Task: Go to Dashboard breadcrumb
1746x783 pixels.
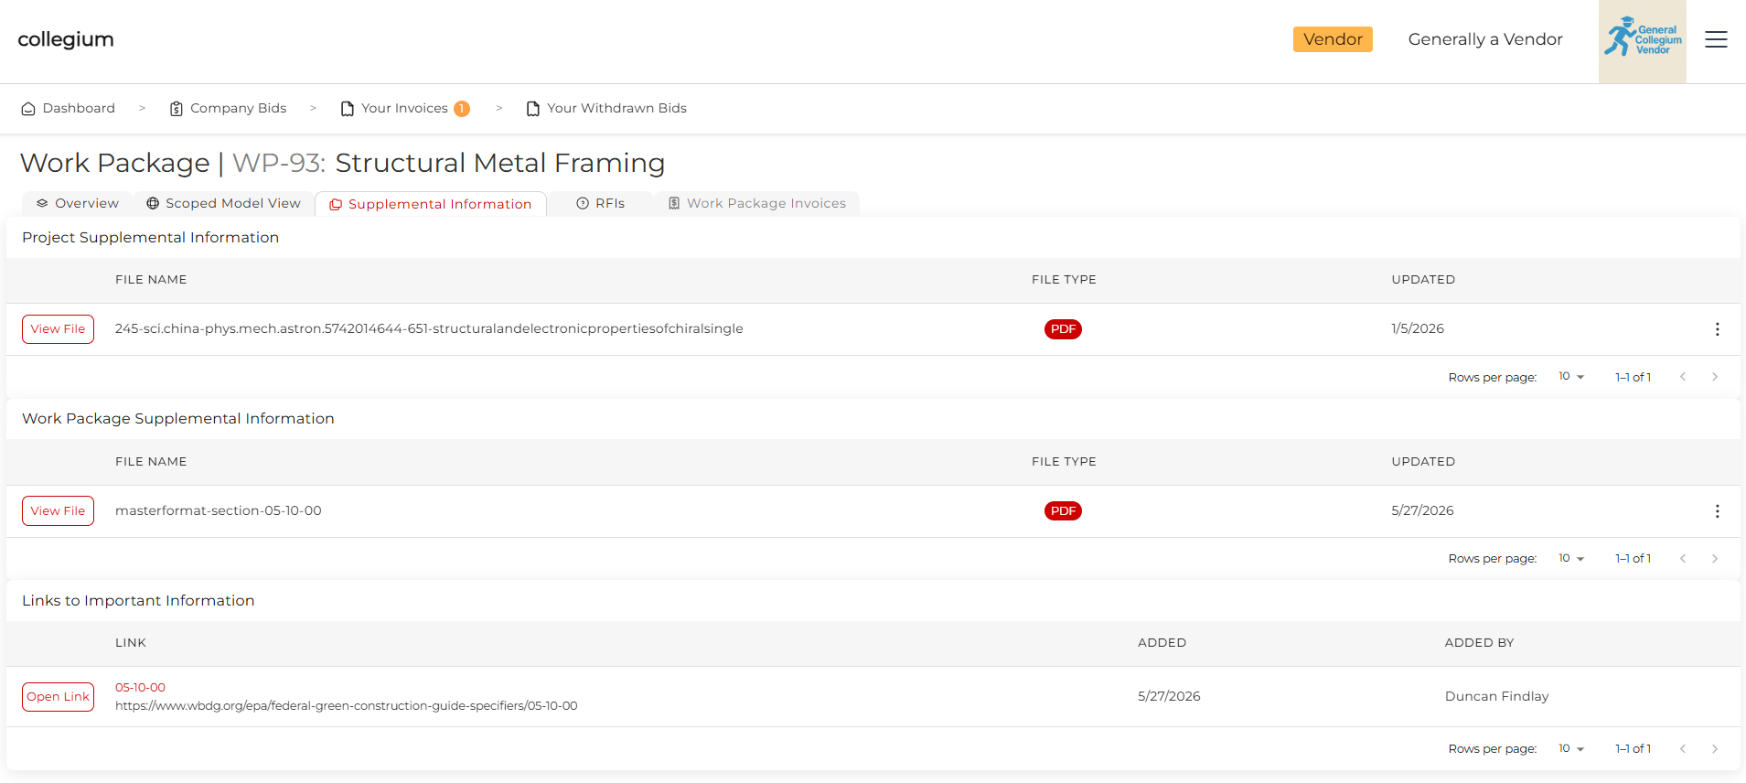Action: pyautogui.click(x=69, y=108)
